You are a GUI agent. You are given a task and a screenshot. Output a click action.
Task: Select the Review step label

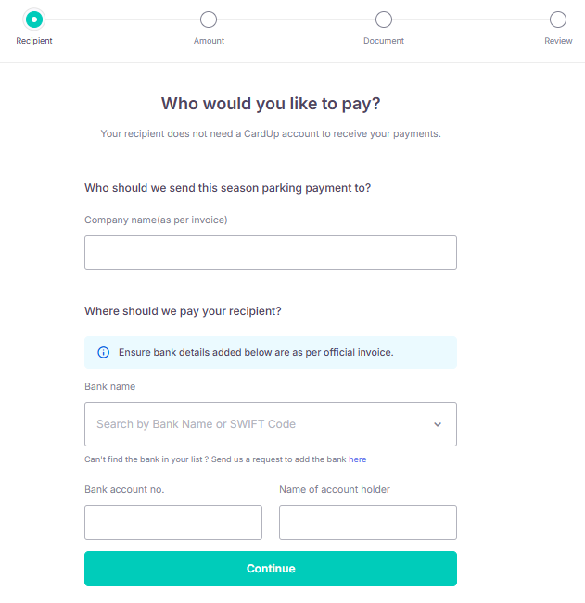click(x=558, y=41)
